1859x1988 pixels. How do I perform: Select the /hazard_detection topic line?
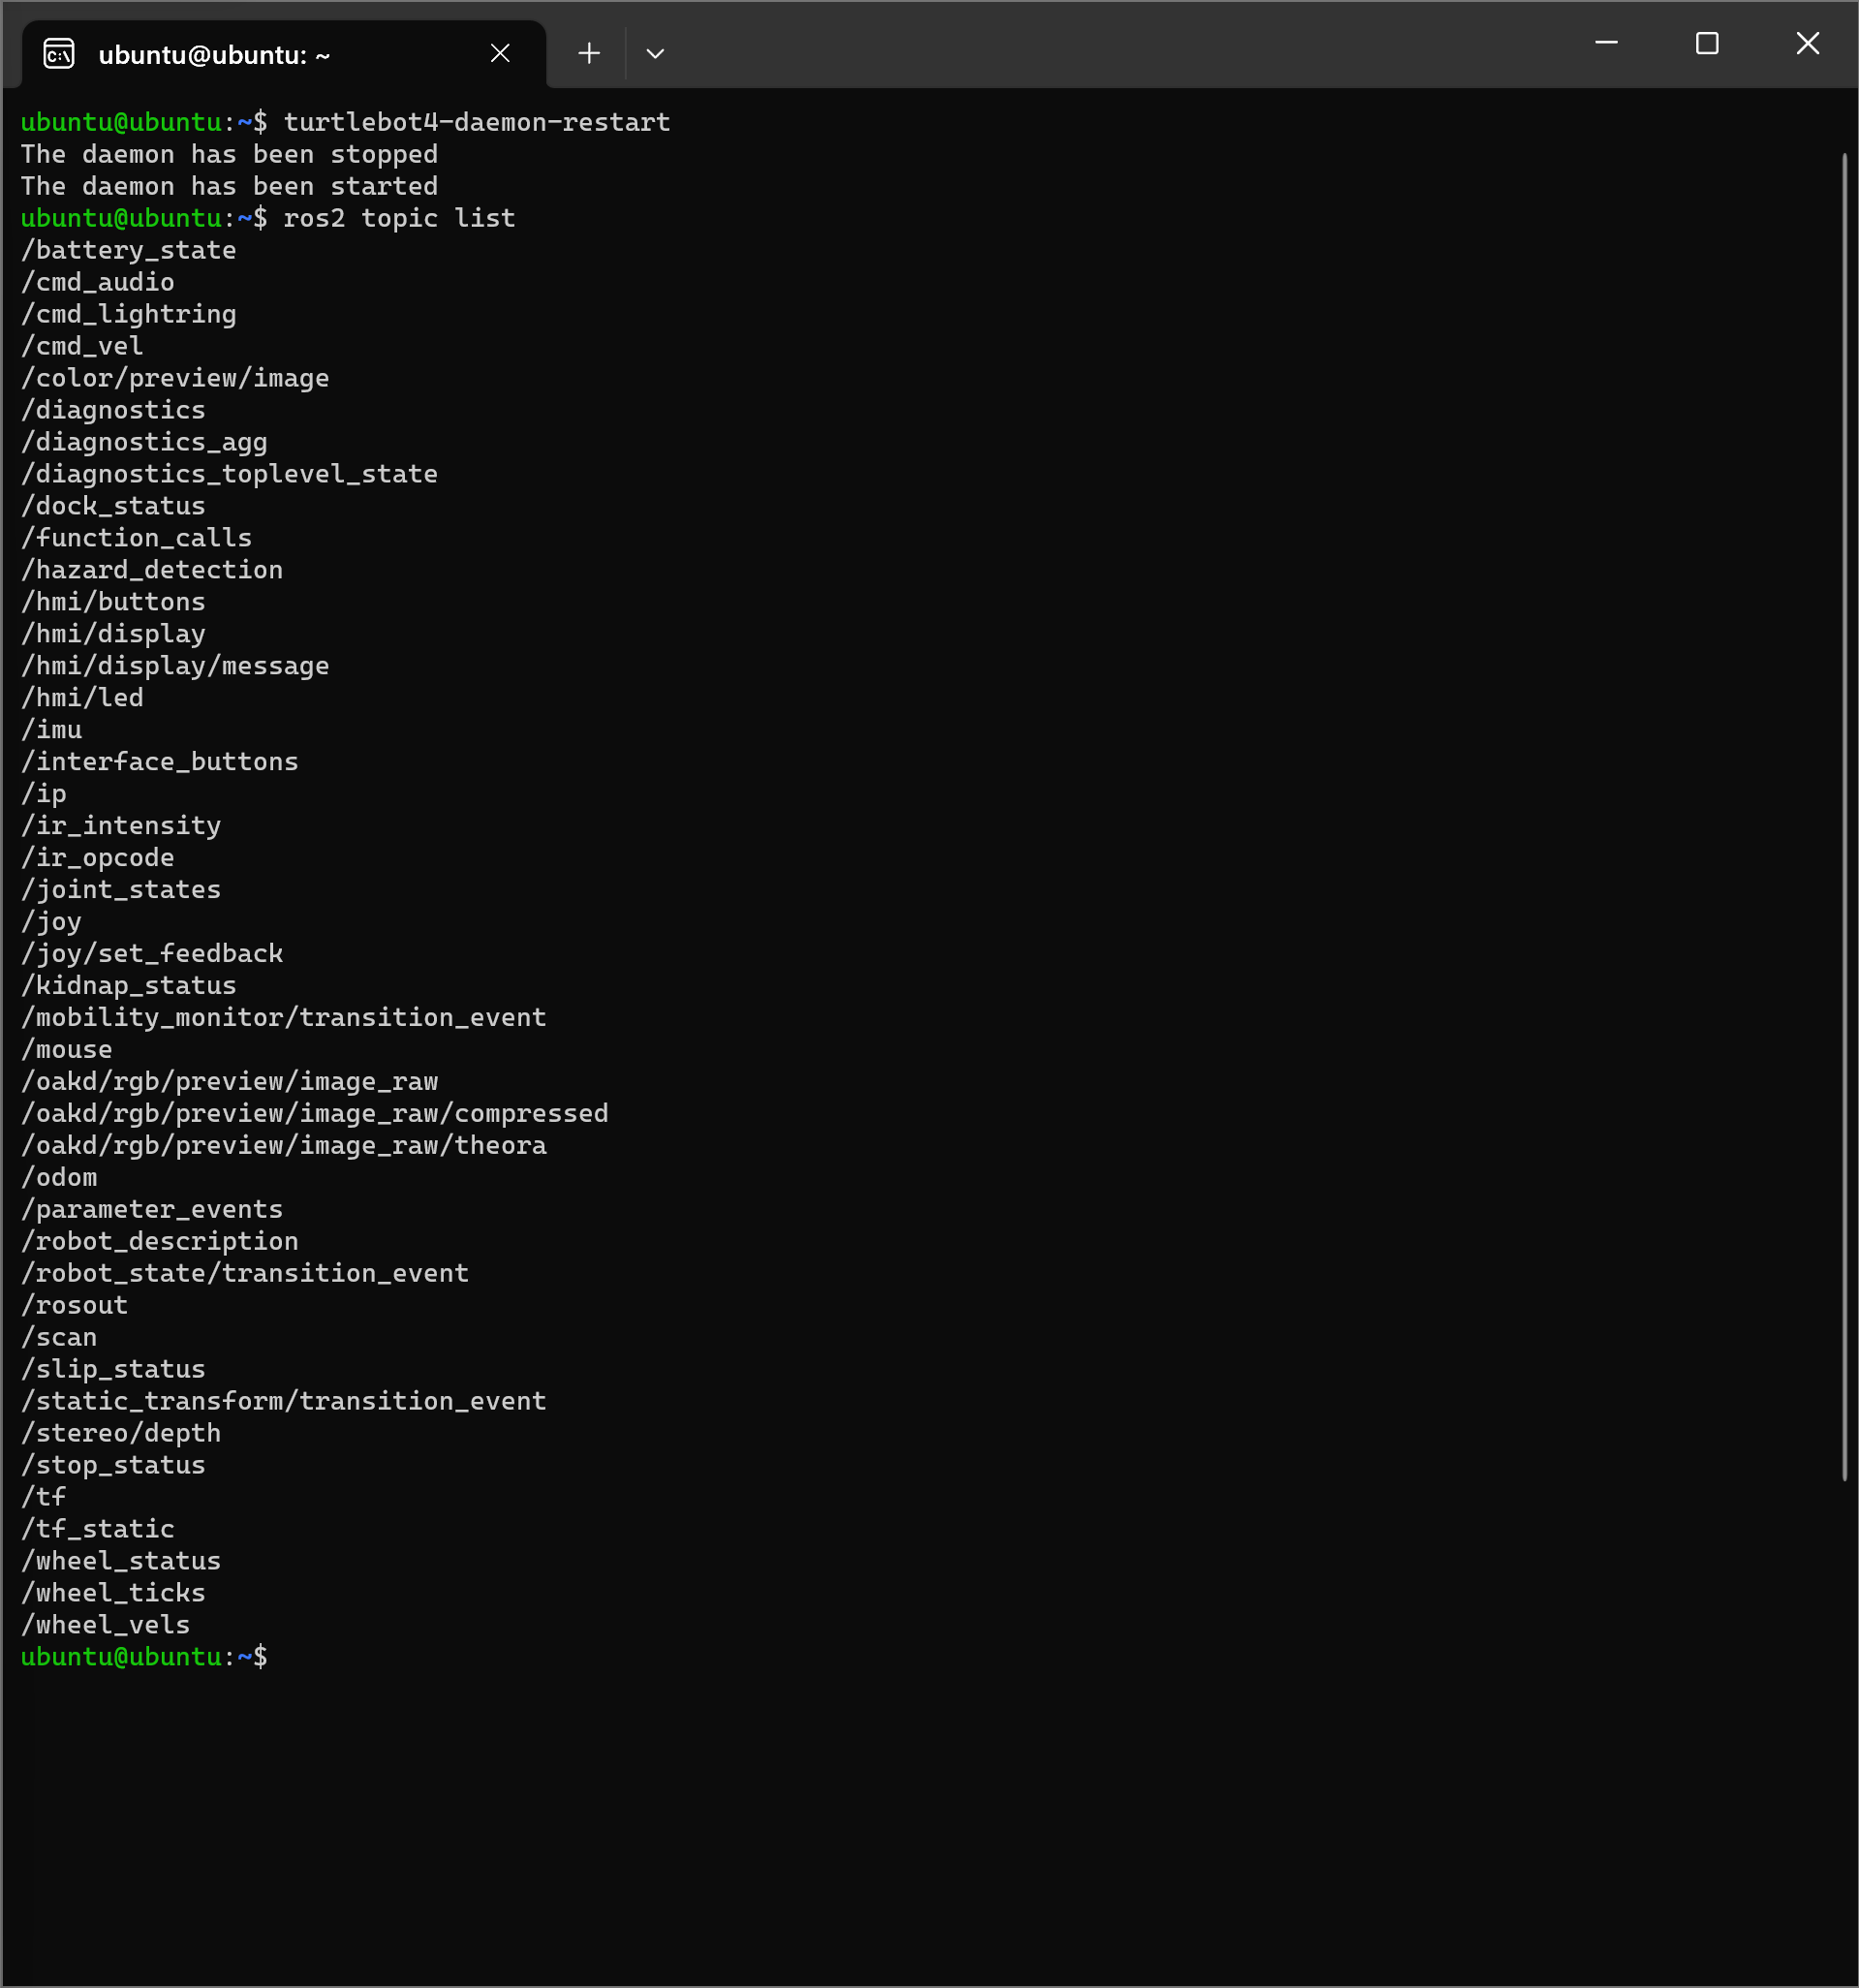point(152,569)
